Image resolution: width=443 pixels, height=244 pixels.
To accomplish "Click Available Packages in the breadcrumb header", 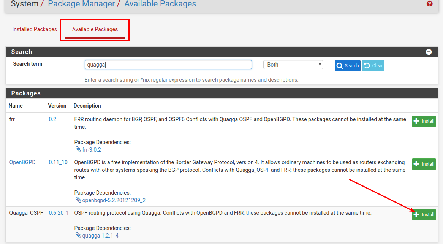I will tap(160, 4).
